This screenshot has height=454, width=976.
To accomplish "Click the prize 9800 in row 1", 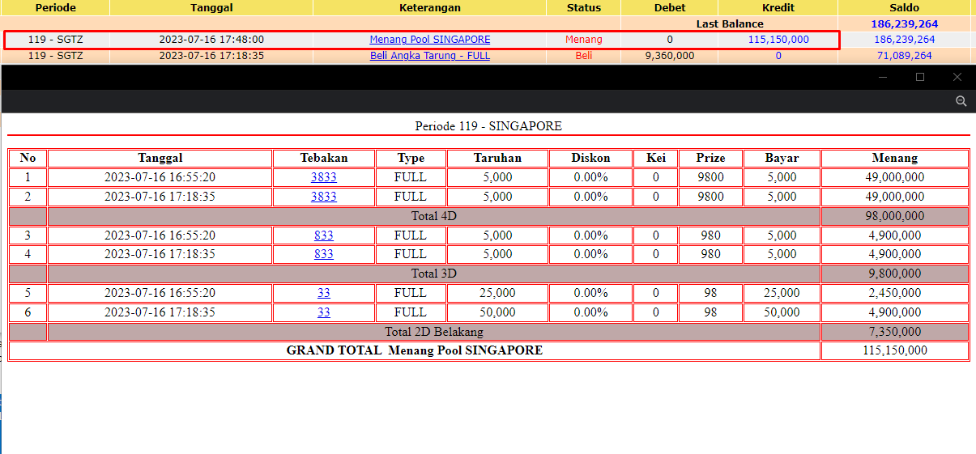I will 710,177.
